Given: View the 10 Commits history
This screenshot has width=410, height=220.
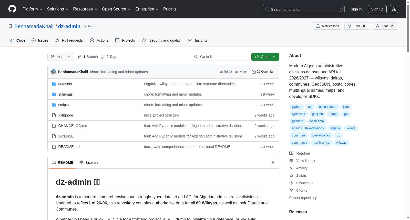Looking at the screenshot, I should click(262, 72).
